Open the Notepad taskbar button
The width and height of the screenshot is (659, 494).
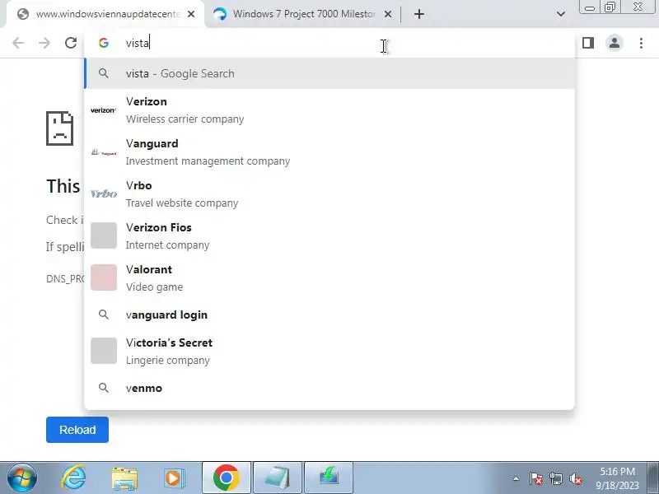coord(278,478)
